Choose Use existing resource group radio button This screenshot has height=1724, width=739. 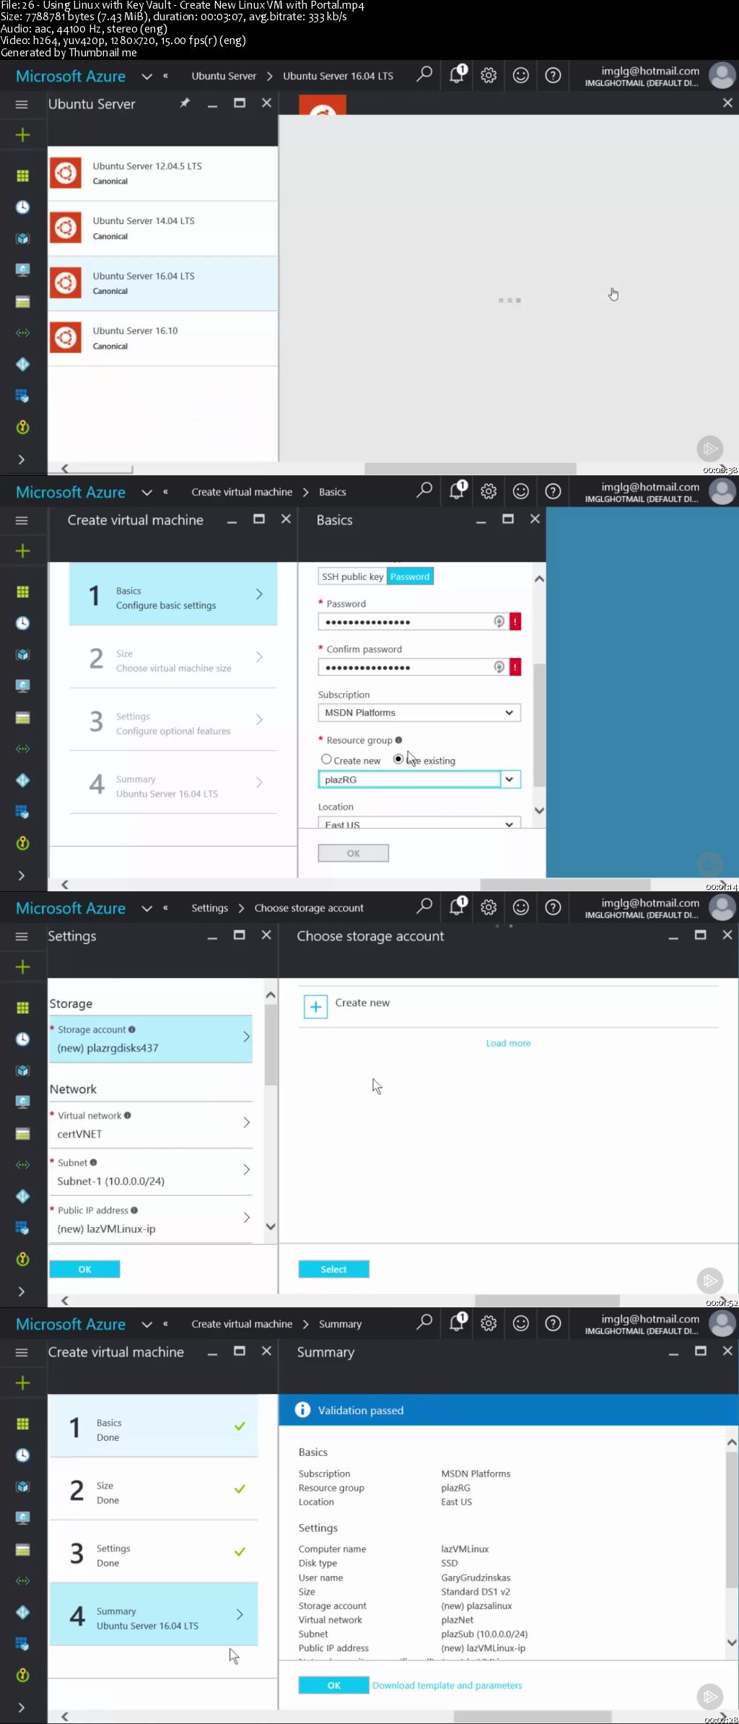pyautogui.click(x=398, y=759)
